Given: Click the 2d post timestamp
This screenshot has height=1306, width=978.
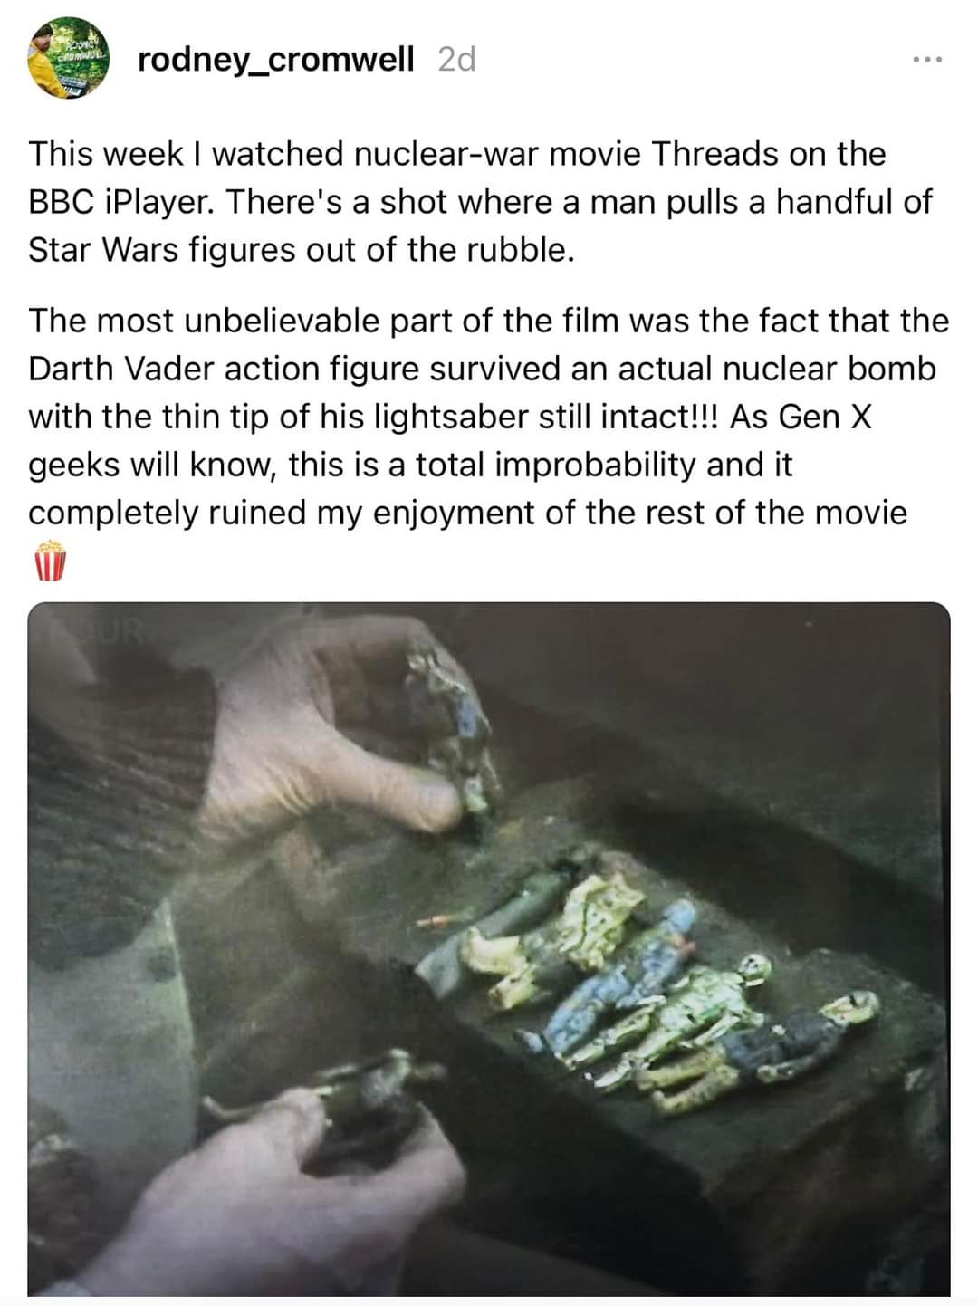Looking at the screenshot, I should [456, 60].
